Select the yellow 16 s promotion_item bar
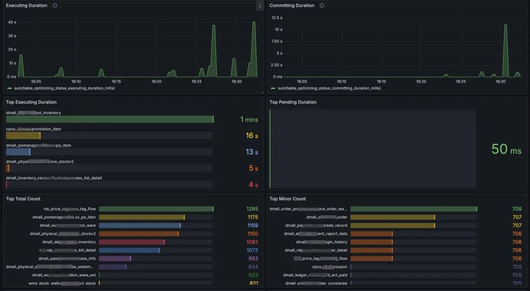530x291 pixels. click(x=24, y=135)
